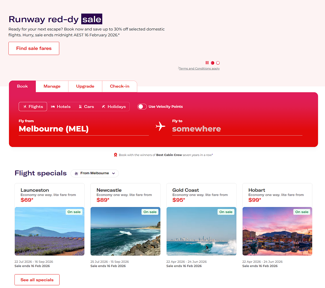This screenshot has width=325, height=288.
Task: Open the Newcastle beach image
Action: tap(125, 231)
